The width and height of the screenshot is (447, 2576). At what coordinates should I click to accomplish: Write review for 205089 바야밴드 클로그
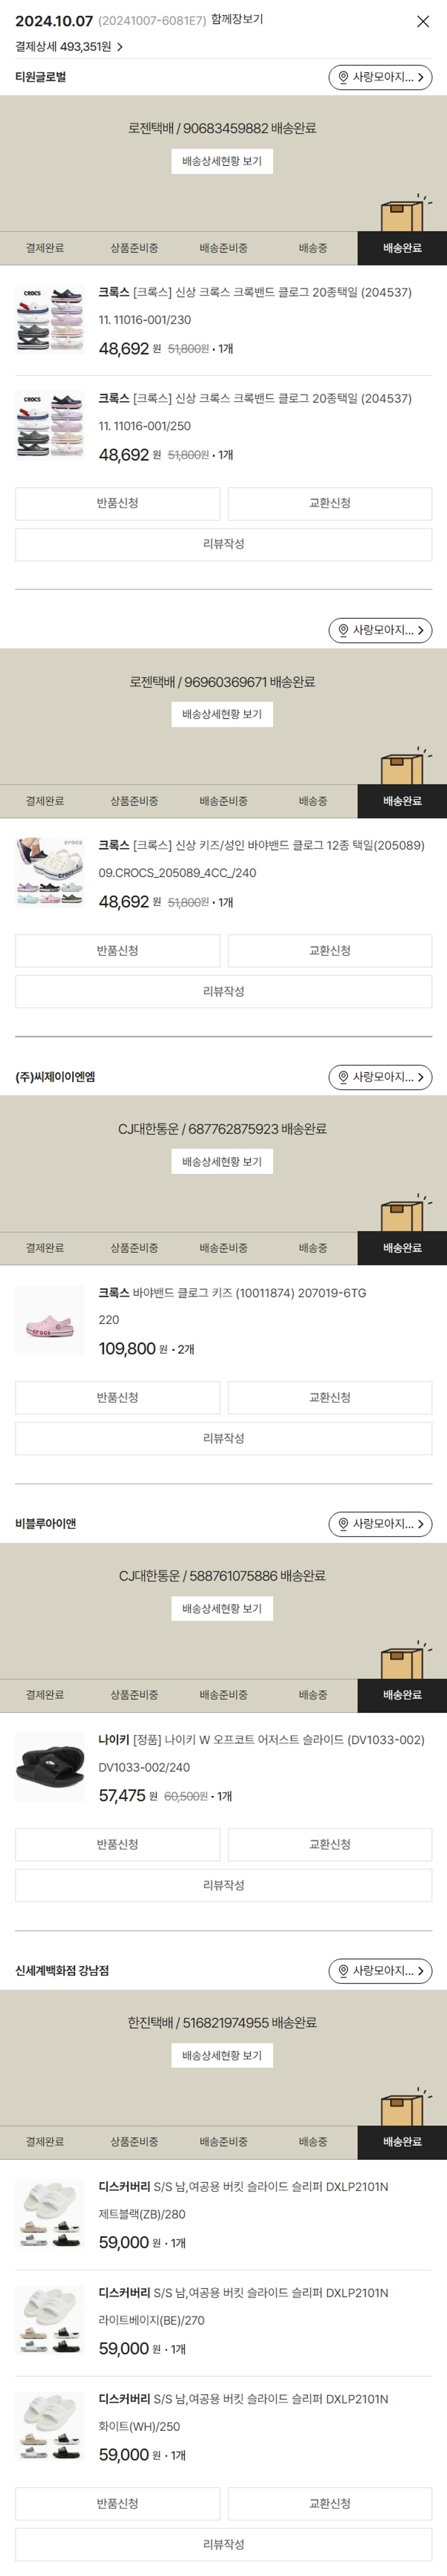(x=222, y=991)
